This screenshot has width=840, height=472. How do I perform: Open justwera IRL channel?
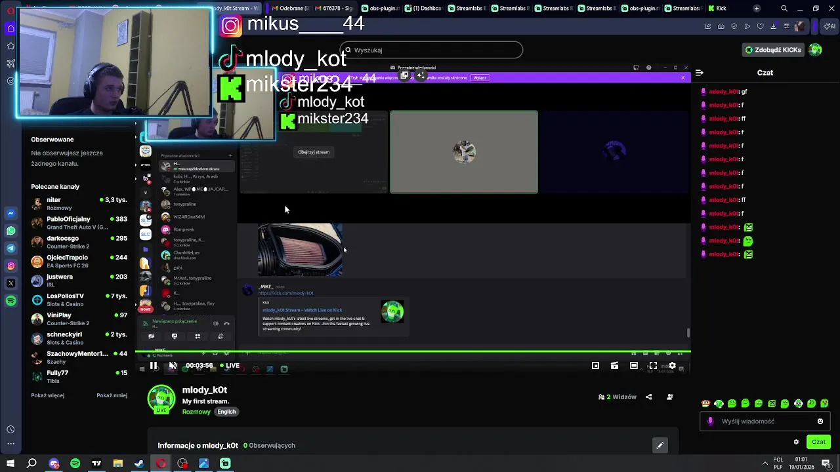79,281
